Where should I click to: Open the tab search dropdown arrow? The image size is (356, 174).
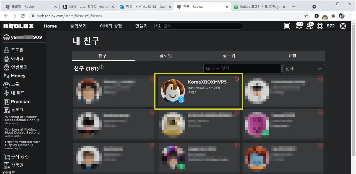[314, 7]
